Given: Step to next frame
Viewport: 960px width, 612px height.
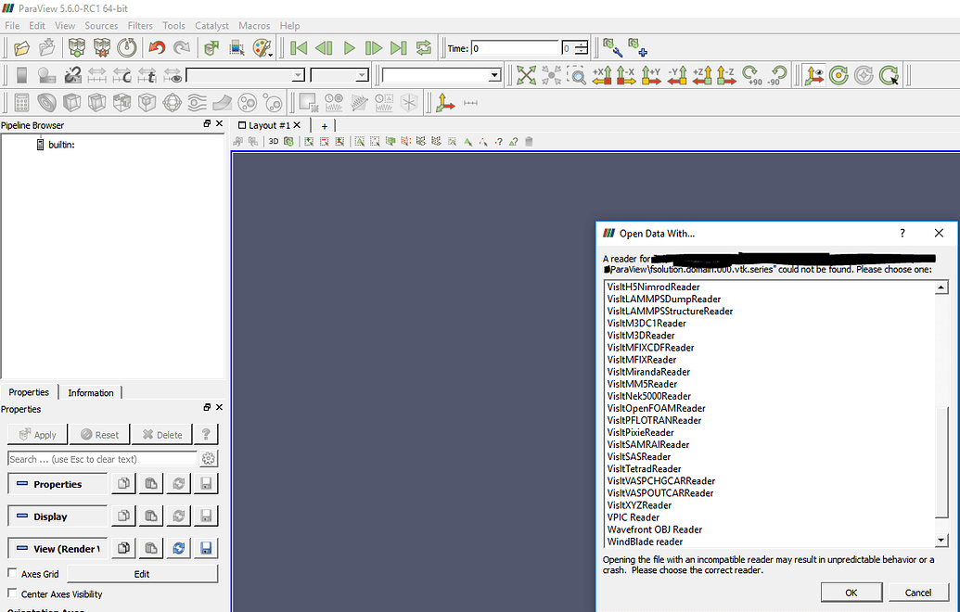Looking at the screenshot, I should tap(374, 47).
